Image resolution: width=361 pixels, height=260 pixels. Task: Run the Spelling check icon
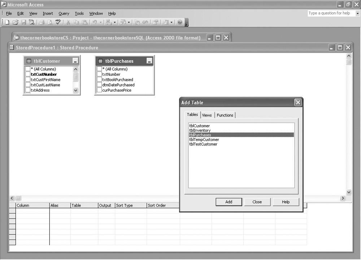pos(58,22)
